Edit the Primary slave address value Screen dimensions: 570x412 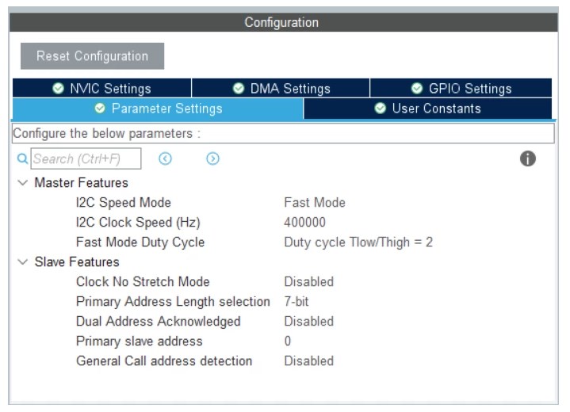click(288, 341)
